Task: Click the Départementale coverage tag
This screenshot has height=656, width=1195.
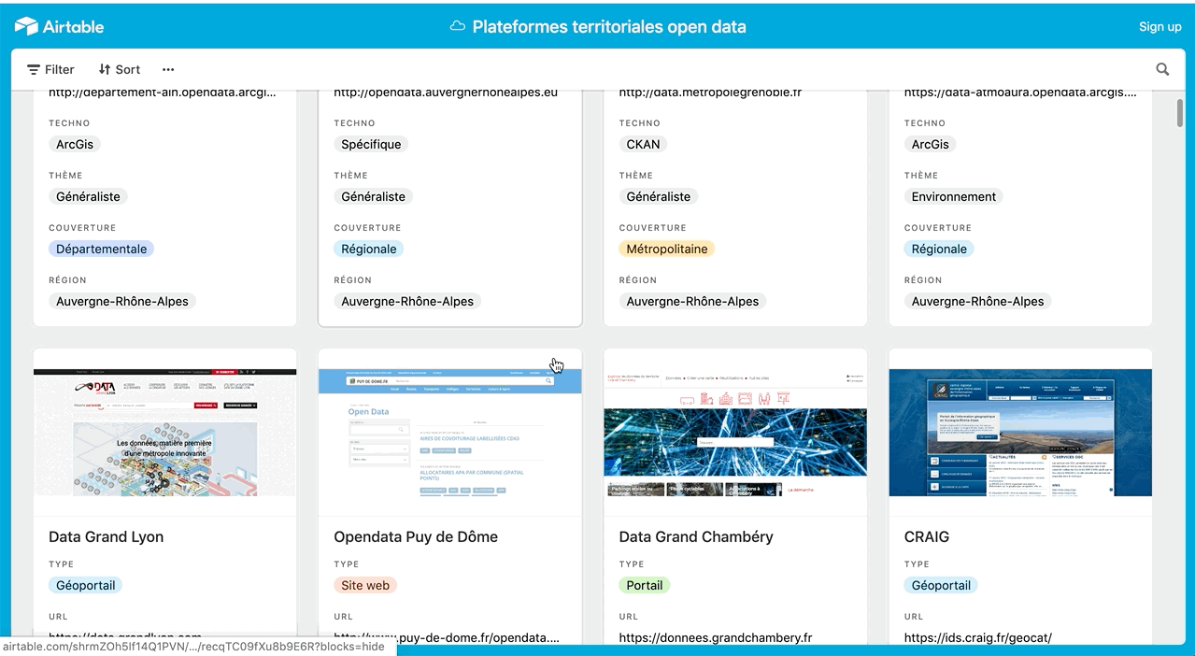Action: coord(101,249)
